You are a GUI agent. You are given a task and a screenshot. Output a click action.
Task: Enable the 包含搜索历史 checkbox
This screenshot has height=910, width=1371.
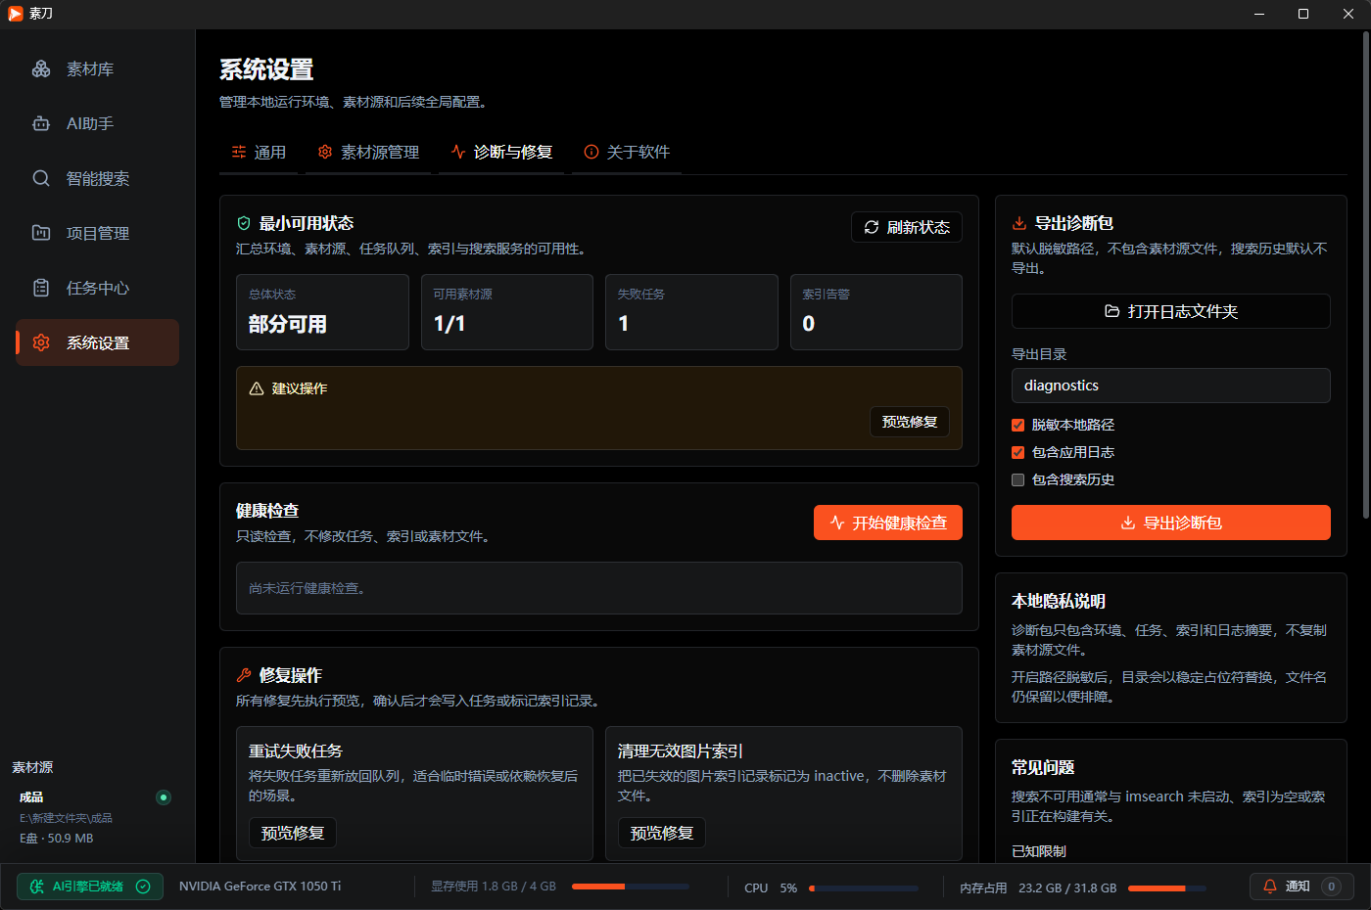[x=1017, y=479]
